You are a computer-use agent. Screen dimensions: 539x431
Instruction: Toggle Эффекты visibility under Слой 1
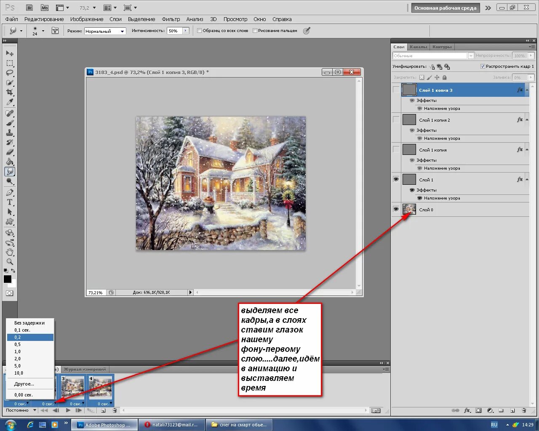412,190
